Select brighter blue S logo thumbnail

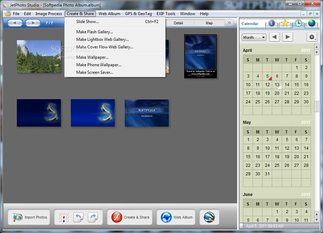click(x=93, y=113)
